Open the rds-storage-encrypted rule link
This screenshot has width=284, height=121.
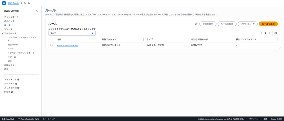68,45
